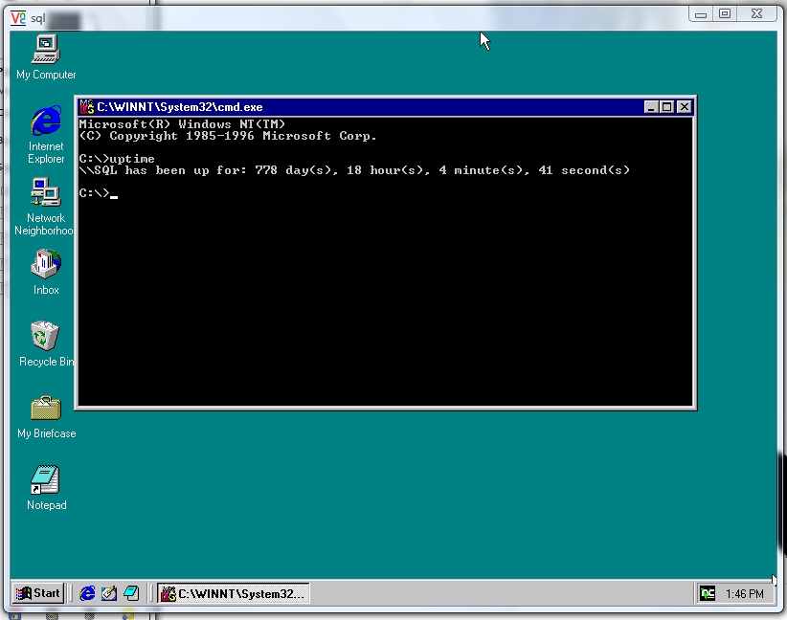Image resolution: width=787 pixels, height=620 pixels.
Task: Open the Inbox desktop icon
Action: click(45, 265)
